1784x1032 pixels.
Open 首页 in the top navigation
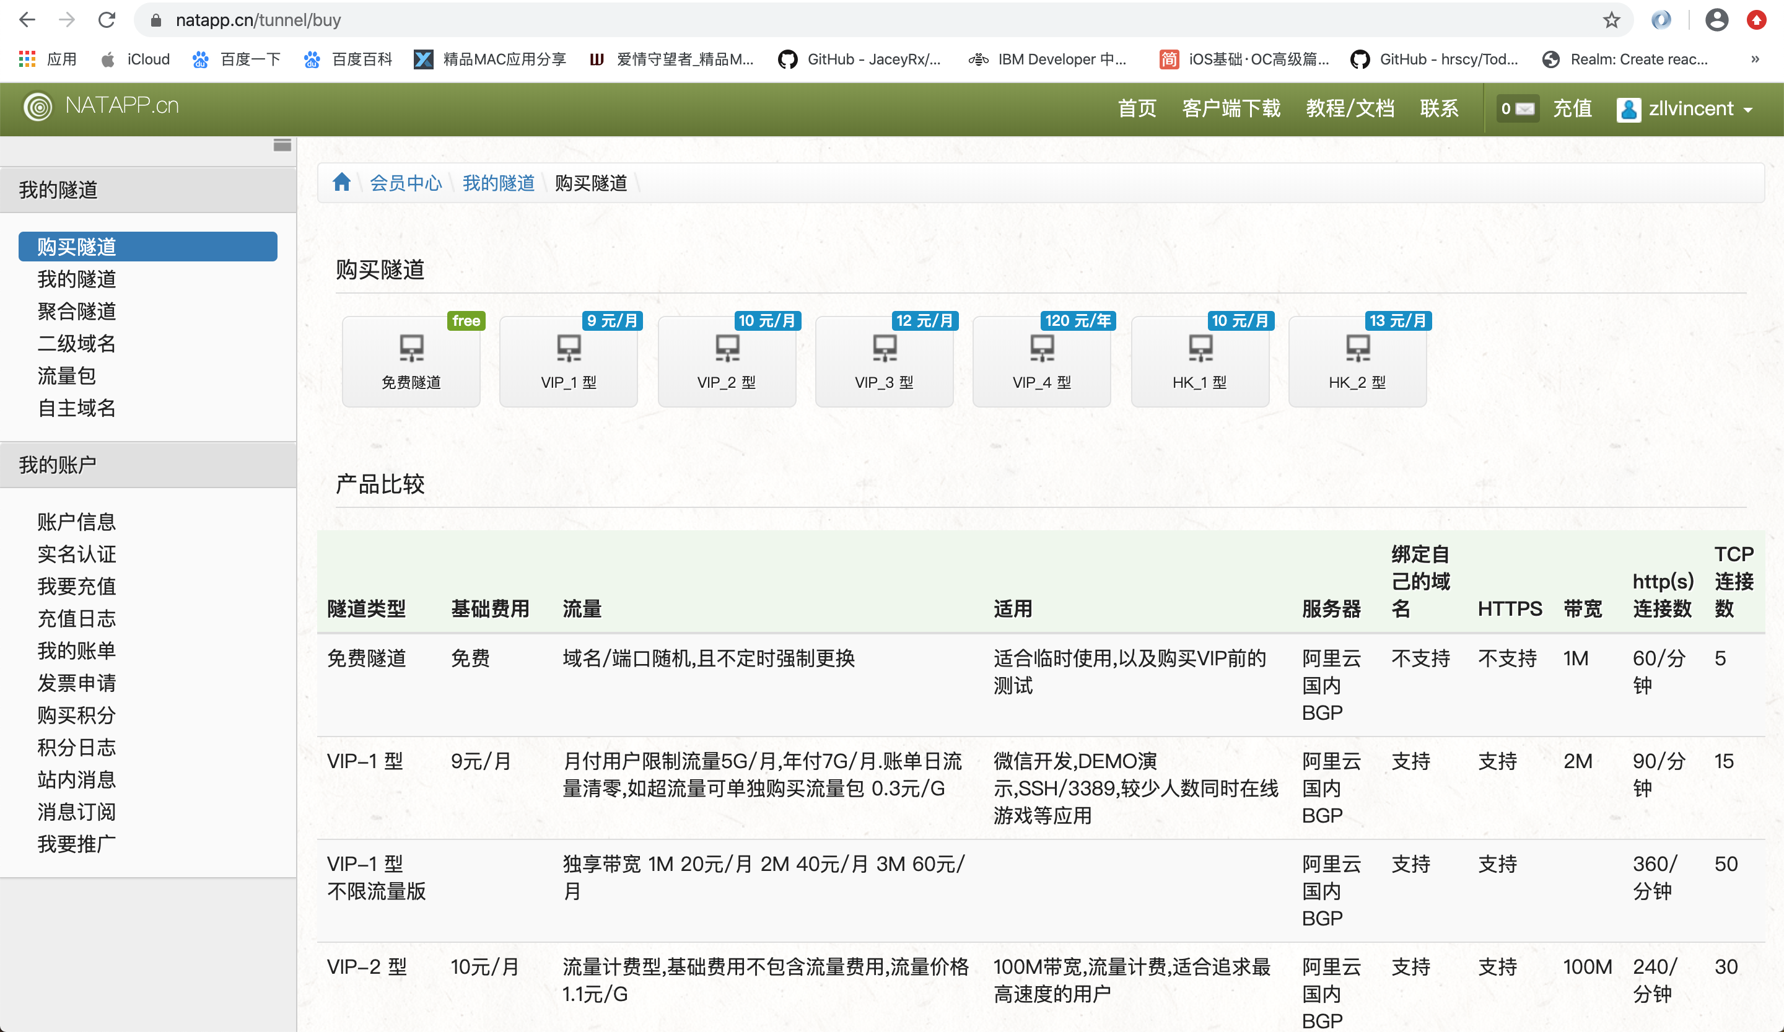click(x=1137, y=108)
